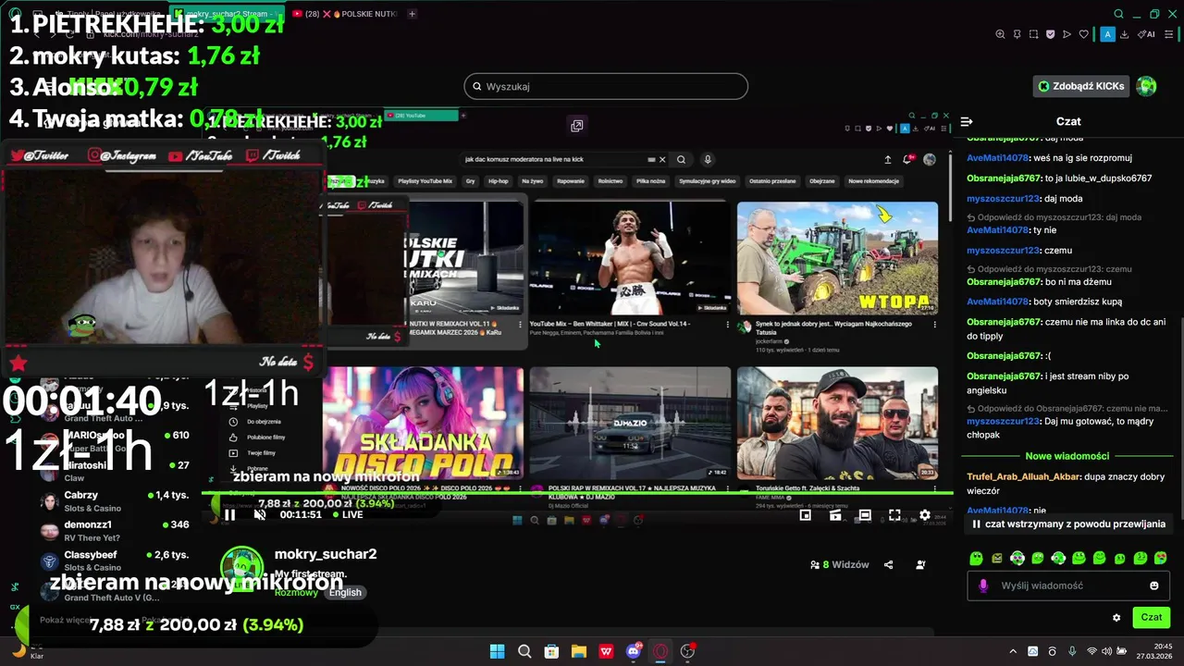Open browser search magnifier icon in title bar
This screenshot has height=666, width=1184.
coord(1118,14)
